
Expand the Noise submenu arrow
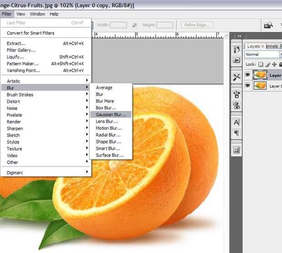[x=87, y=107]
